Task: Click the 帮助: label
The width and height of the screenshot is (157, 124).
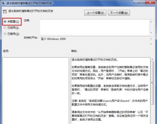Action: pos(74,51)
